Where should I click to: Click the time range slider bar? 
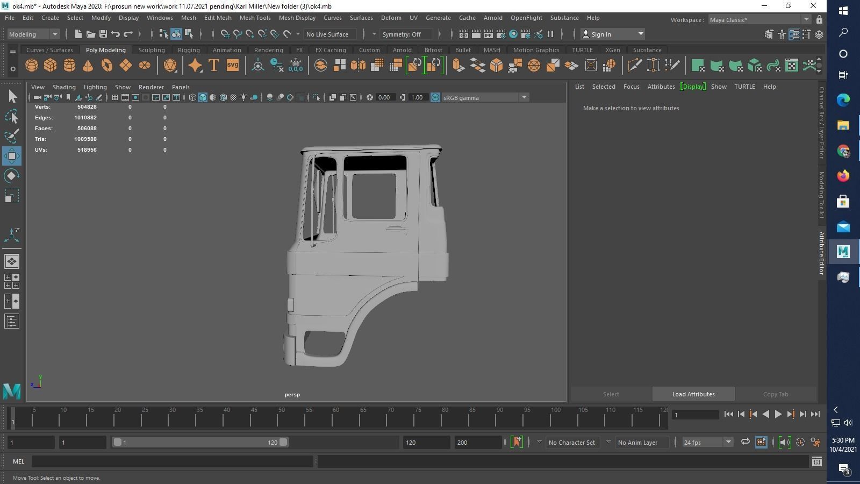tap(200, 442)
